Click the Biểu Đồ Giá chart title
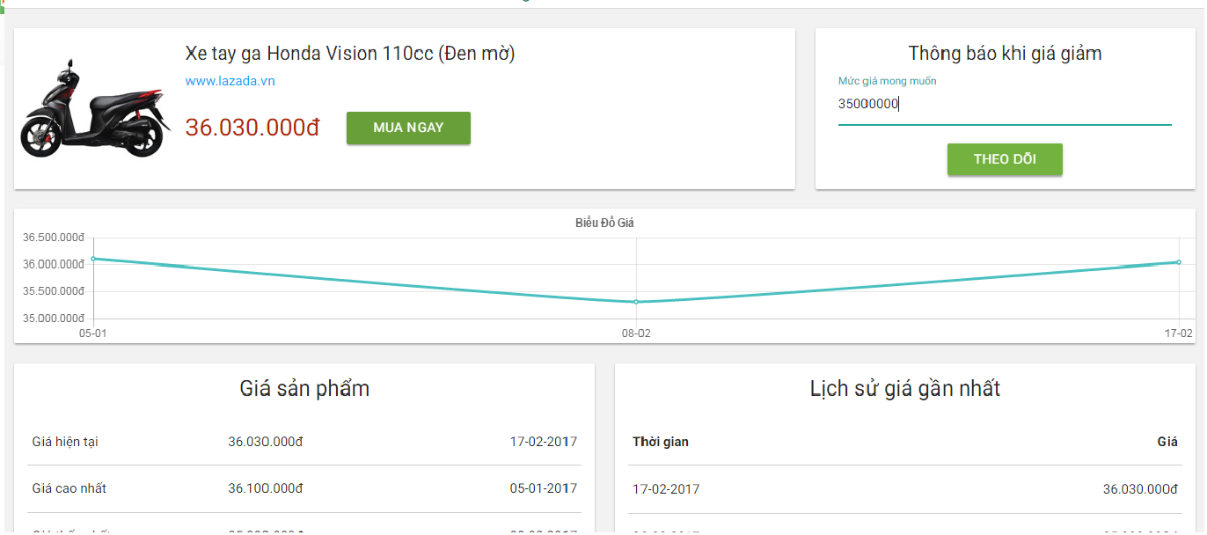The image size is (1207, 535). point(604,223)
